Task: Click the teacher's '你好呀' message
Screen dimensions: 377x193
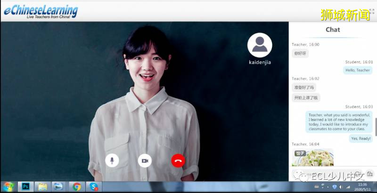Action: click(300, 53)
